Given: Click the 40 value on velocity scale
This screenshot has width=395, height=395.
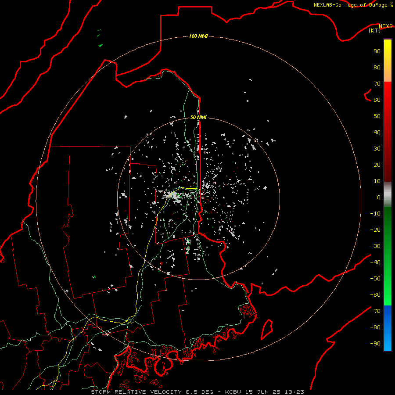Looking at the screenshot, I should coord(377,132).
